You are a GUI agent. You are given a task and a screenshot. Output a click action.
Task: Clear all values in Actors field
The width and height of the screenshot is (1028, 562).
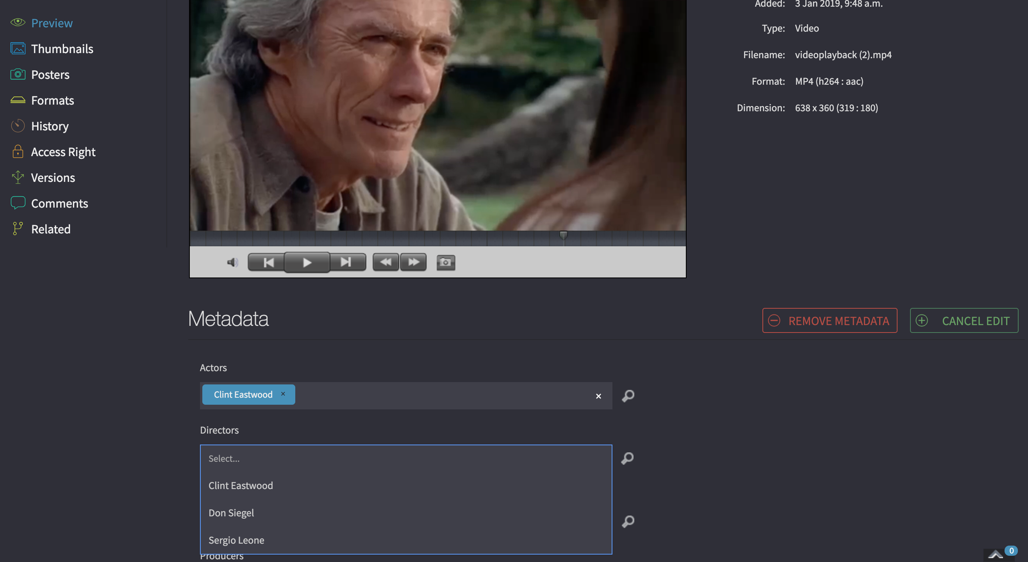(x=598, y=396)
